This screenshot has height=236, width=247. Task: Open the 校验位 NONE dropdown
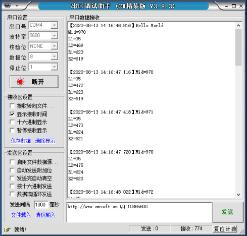coord(55,46)
